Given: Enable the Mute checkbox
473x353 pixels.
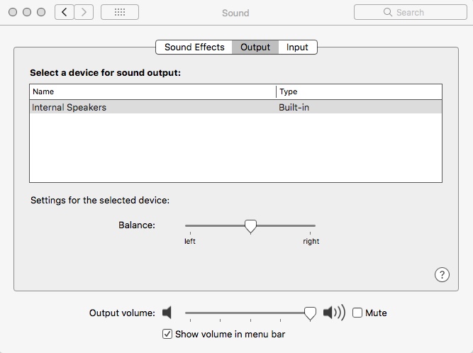Looking at the screenshot, I should coord(357,313).
